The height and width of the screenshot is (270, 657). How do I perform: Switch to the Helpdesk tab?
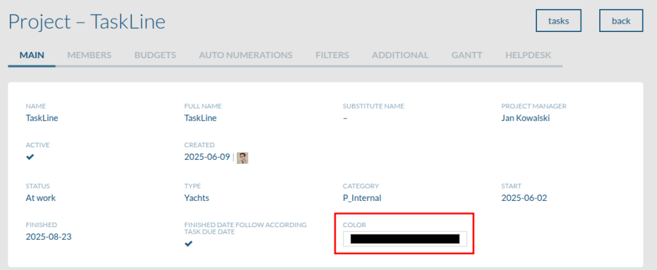pyautogui.click(x=528, y=55)
